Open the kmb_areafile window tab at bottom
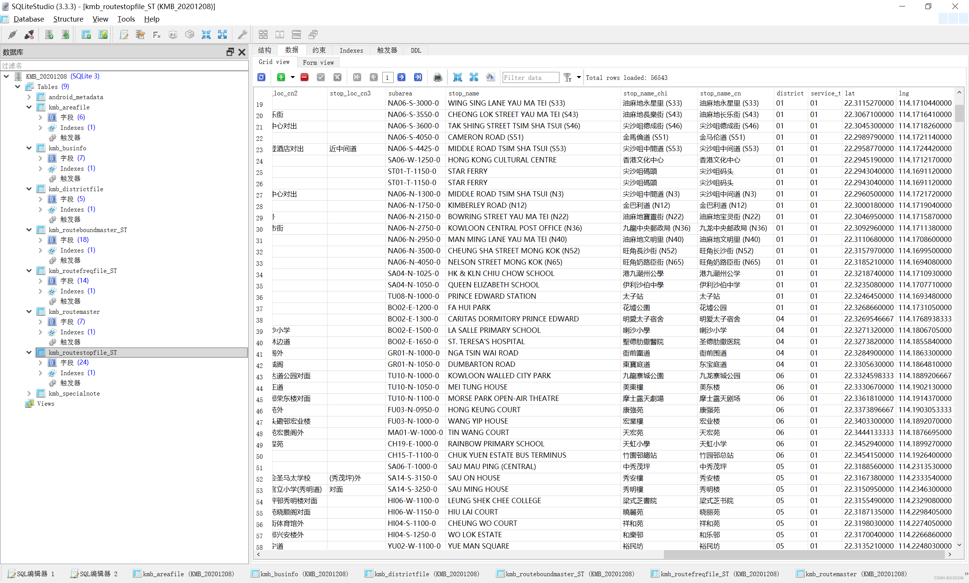Viewport: 969px width, 583px height. [184, 574]
